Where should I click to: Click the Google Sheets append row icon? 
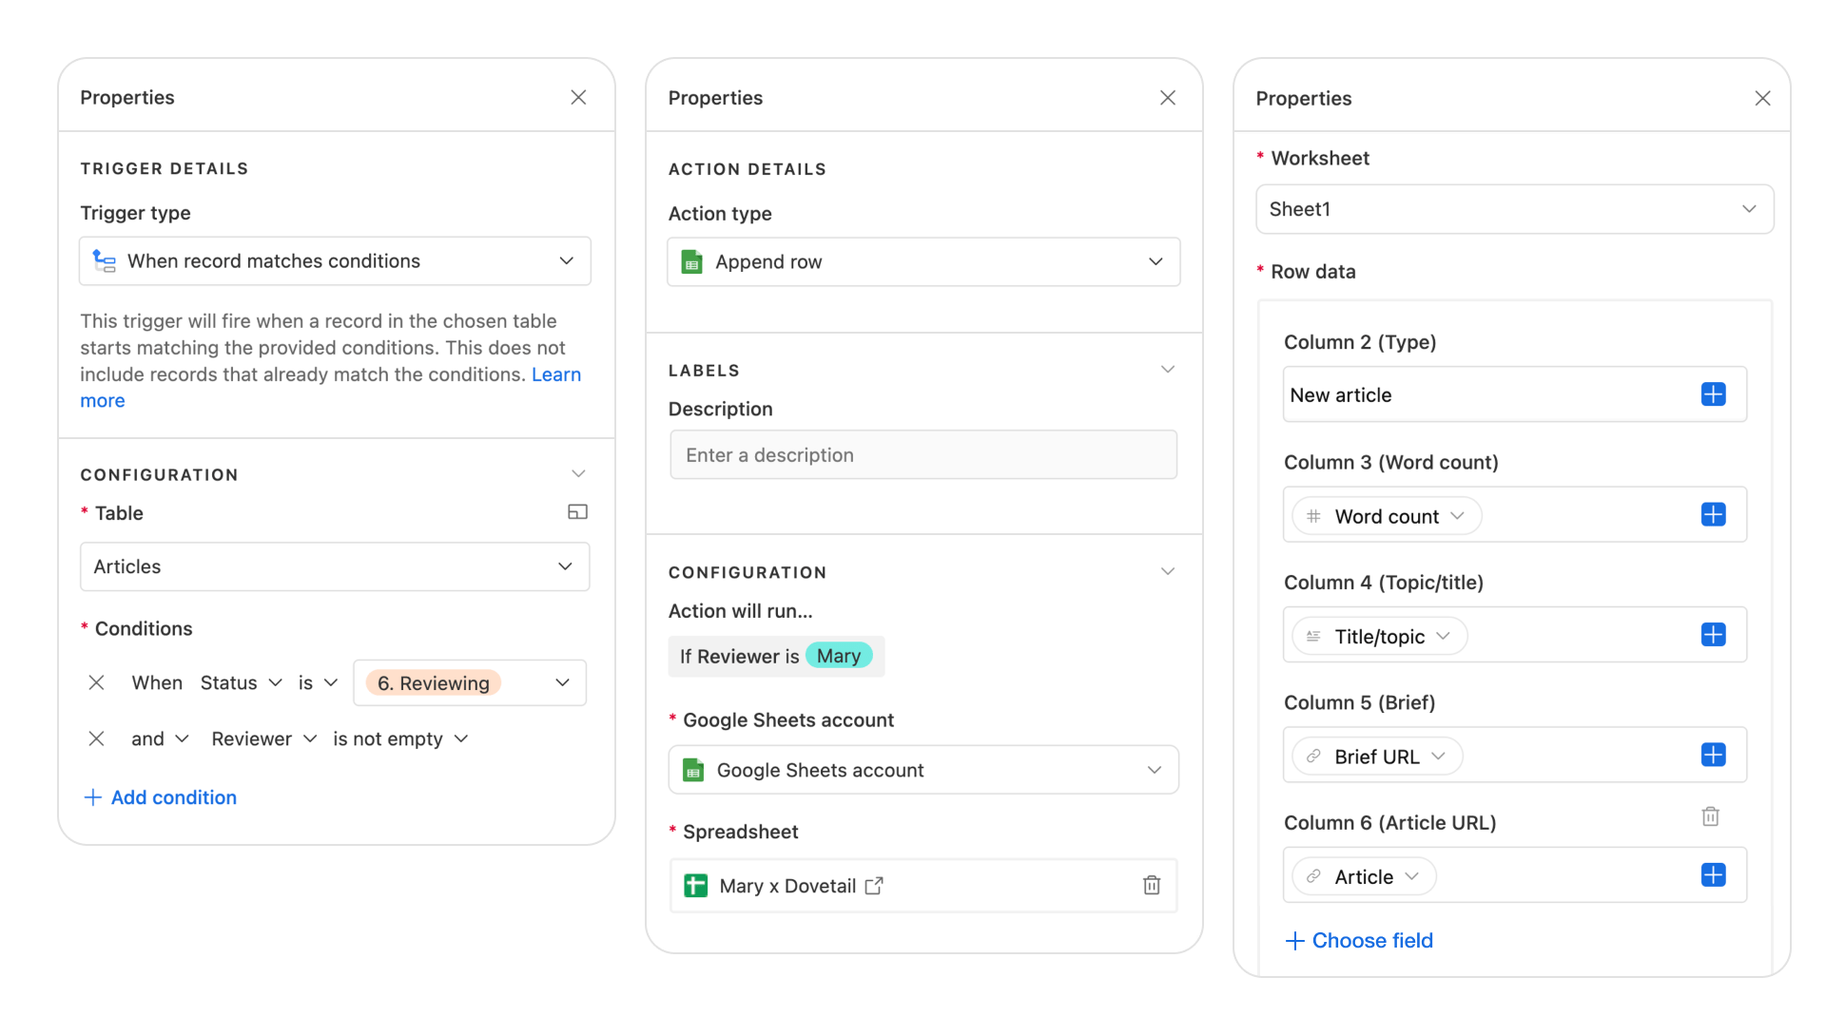tap(695, 261)
